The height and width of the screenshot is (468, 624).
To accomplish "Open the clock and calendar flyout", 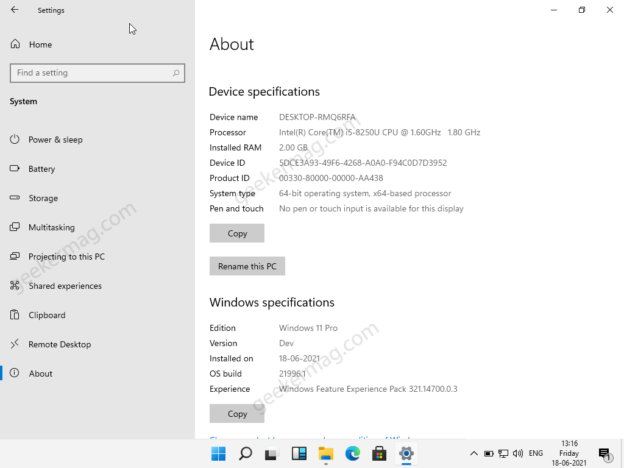I will (x=569, y=453).
